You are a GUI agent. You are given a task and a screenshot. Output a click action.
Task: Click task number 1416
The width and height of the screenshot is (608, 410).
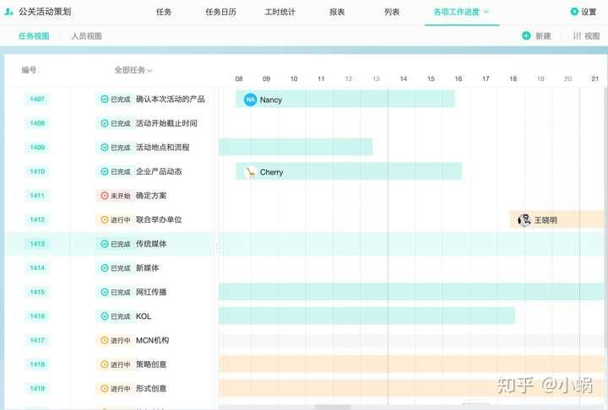(37, 316)
